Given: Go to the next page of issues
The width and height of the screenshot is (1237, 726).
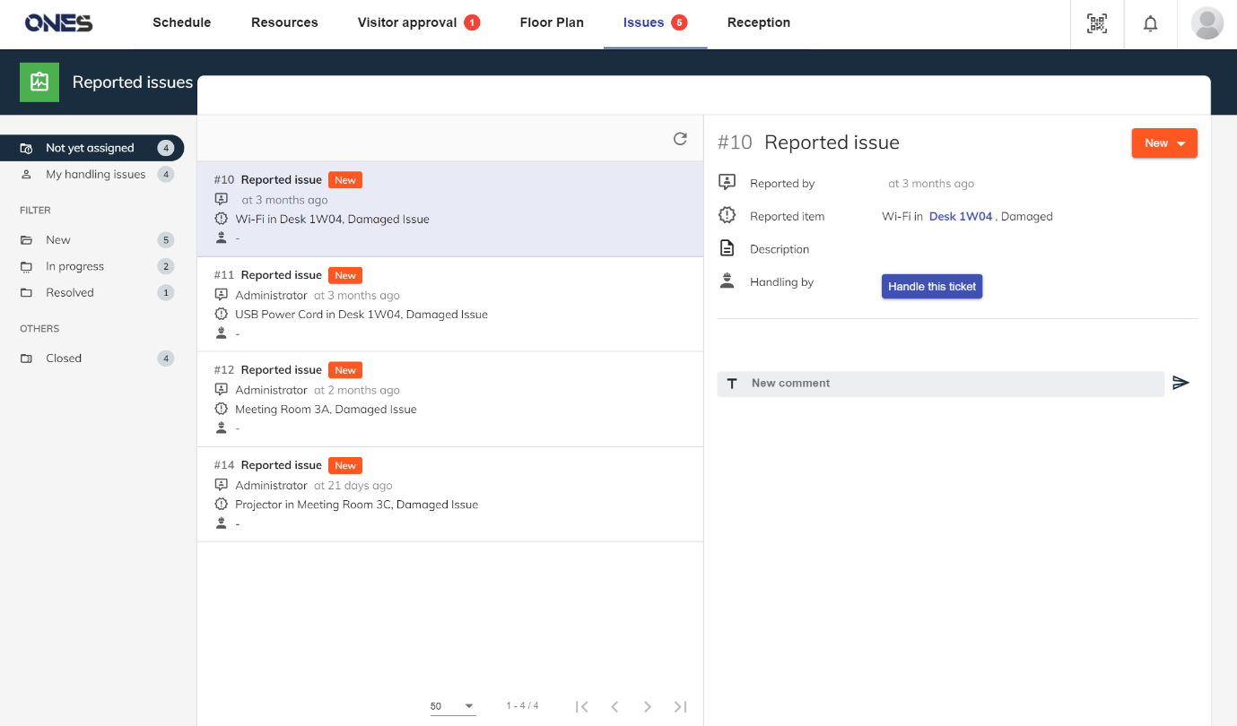Looking at the screenshot, I should (647, 706).
